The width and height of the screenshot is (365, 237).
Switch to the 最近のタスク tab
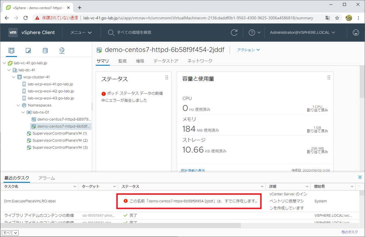pos(17,178)
